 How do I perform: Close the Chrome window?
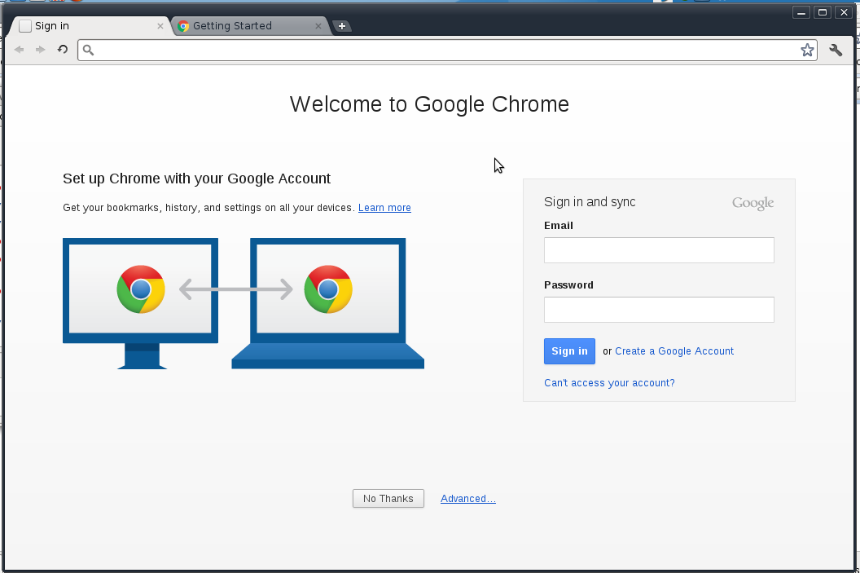844,12
